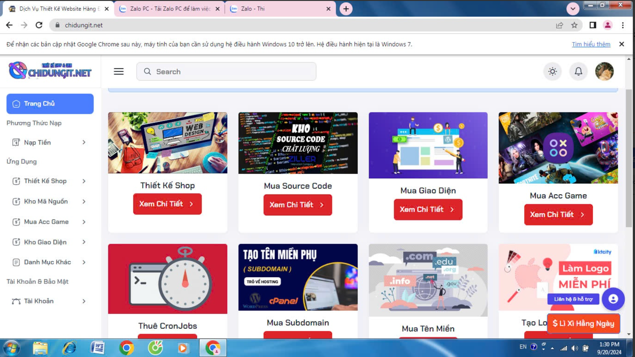635x357 pixels.
Task: Open Word from the taskbar
Action: 98,348
